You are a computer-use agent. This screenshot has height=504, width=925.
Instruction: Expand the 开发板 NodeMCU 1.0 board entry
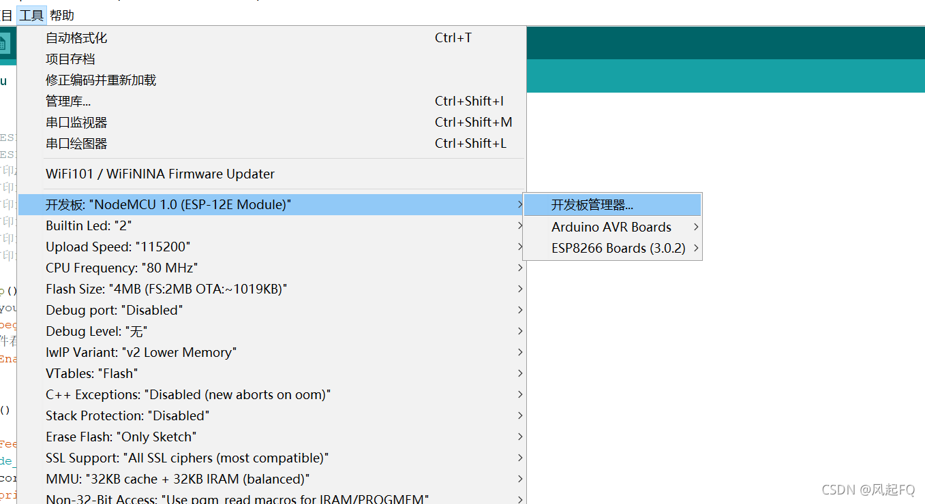[x=168, y=204]
